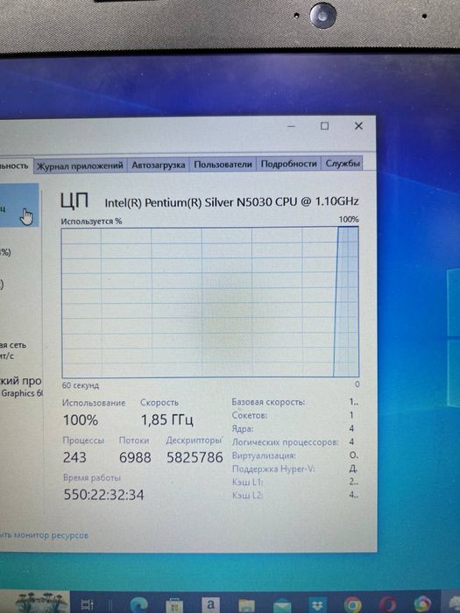
Task: Close the Task Manager window
Action: (358, 126)
